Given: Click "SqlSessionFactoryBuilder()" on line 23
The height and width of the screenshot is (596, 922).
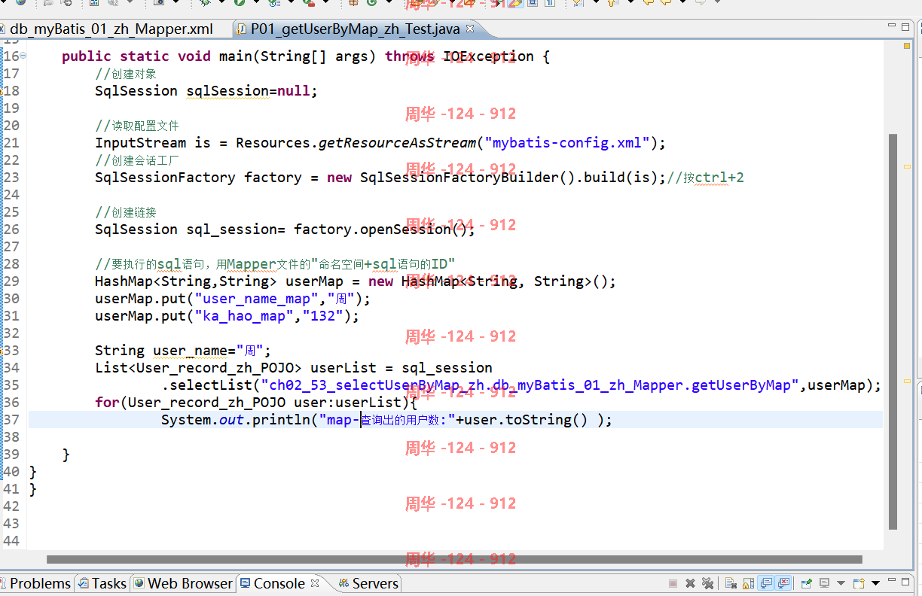Looking at the screenshot, I should (x=467, y=178).
